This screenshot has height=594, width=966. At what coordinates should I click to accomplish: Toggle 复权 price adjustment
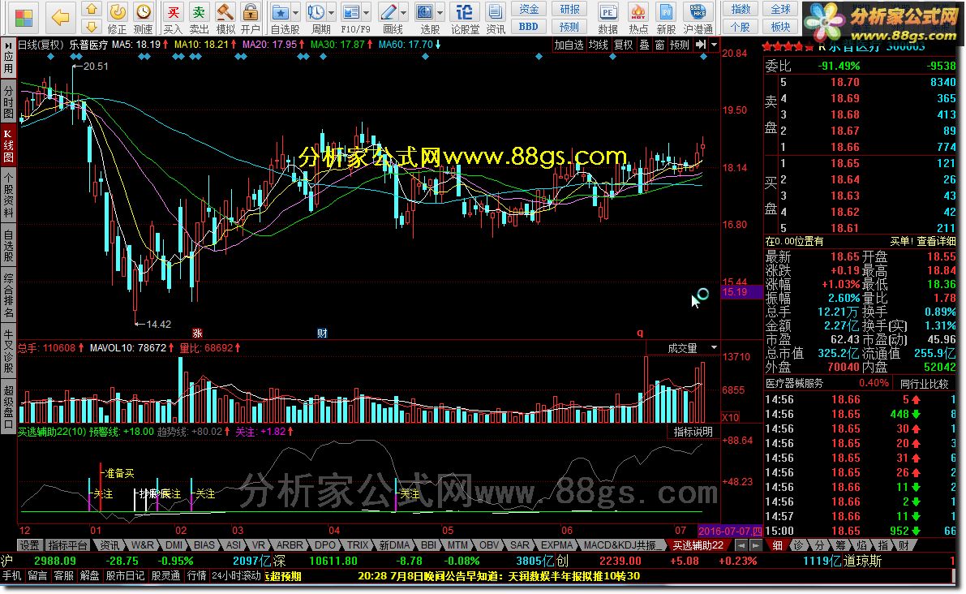(x=624, y=45)
